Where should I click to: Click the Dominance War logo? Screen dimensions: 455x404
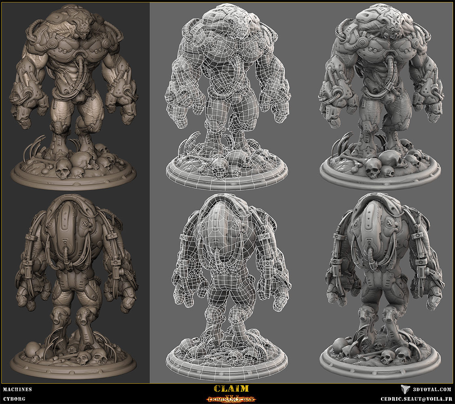pyautogui.click(x=231, y=399)
